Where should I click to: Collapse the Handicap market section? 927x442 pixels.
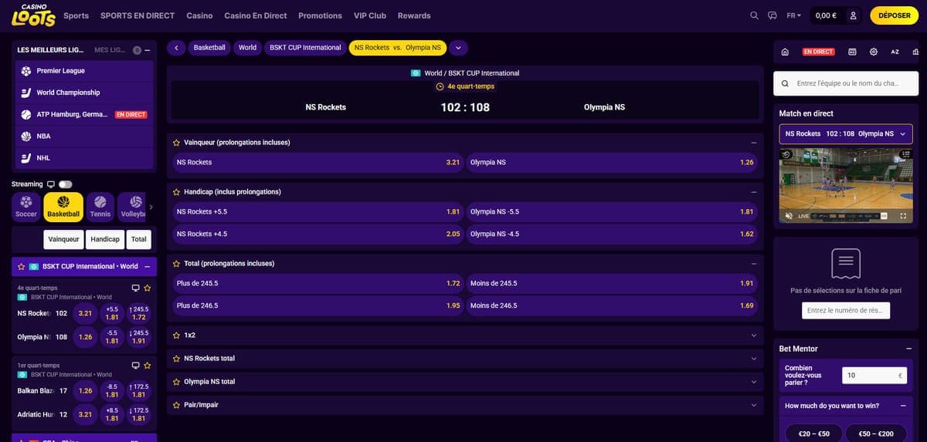(x=753, y=191)
